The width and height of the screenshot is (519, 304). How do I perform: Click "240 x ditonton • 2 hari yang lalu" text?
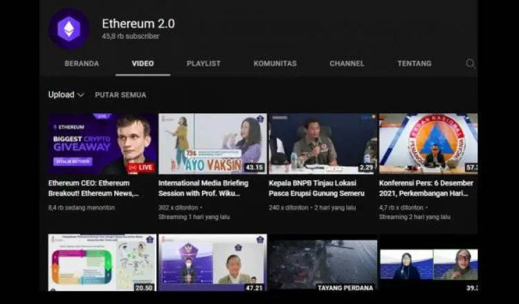[312, 208]
